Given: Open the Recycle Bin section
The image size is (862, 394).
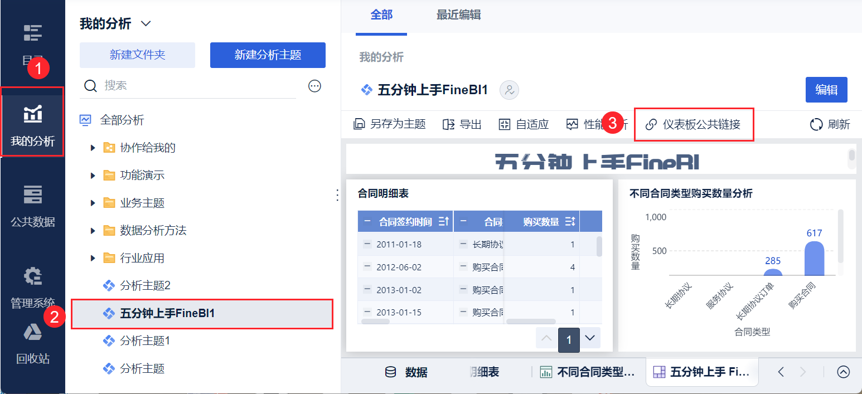Looking at the screenshot, I should point(32,343).
